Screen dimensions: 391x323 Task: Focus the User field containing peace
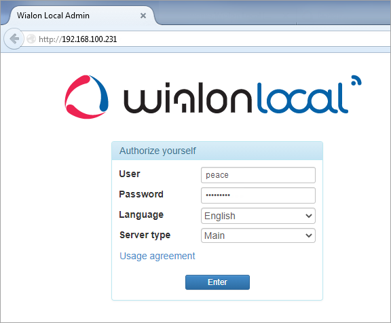point(258,175)
